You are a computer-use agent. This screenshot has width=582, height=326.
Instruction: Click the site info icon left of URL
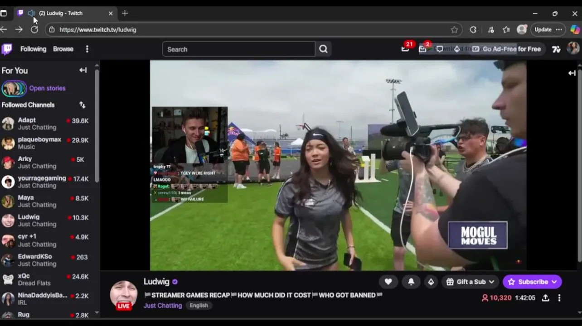tap(52, 29)
